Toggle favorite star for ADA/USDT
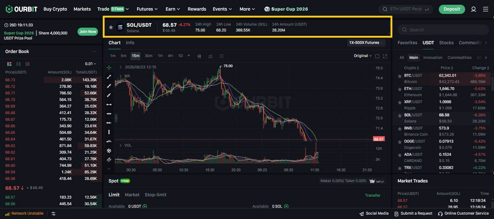Screen dimensions: 494x219 point(400,155)
